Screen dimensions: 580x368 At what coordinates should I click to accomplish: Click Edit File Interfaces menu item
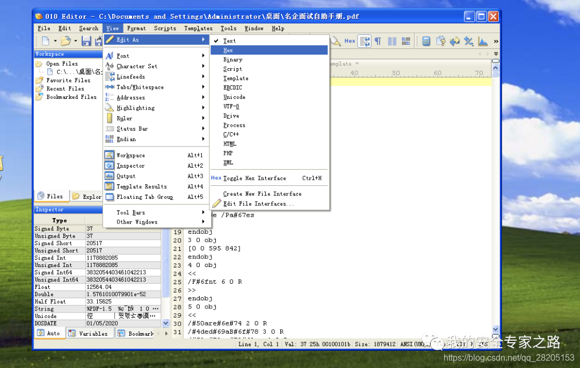[269, 204]
